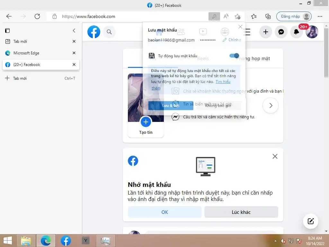Open Facebook notifications bell
The image size is (329, 247).
tap(296, 32)
